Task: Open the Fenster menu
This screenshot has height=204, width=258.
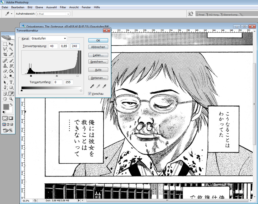Action: coord(86,7)
